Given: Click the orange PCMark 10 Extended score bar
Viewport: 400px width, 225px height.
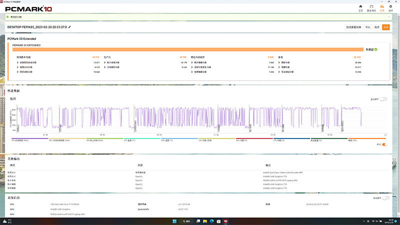Looking at the screenshot, I should [188, 49].
